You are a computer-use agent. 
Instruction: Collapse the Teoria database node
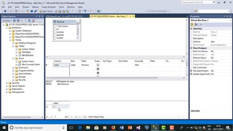coord(10,40)
